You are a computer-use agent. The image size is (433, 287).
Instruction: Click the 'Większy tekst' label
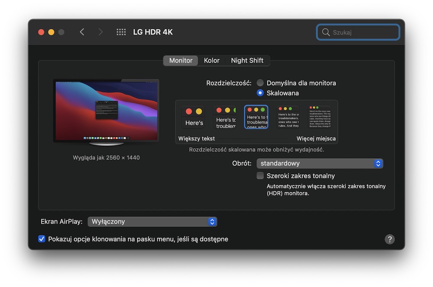[x=196, y=138]
